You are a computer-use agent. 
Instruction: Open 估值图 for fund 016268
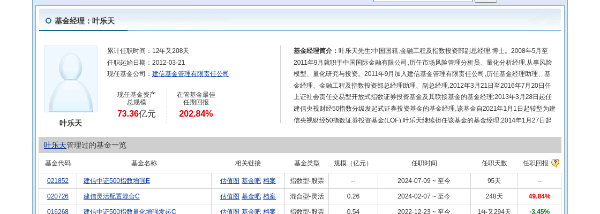tap(230, 211)
